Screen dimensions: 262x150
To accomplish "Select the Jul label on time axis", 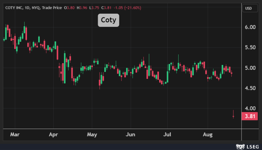I will (168, 135).
